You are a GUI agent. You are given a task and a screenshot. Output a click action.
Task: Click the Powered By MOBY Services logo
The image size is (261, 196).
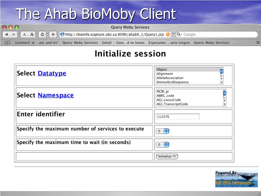click(x=236, y=179)
